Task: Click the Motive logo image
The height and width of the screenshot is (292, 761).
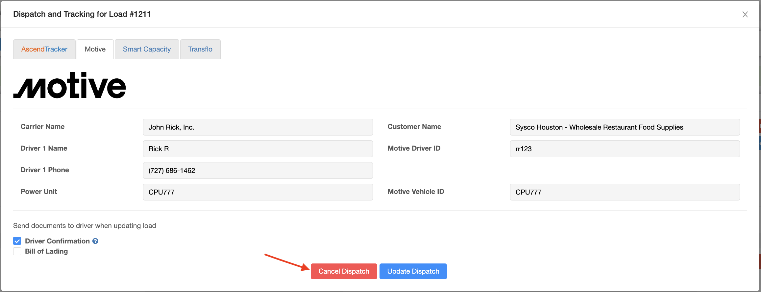Action: point(69,85)
